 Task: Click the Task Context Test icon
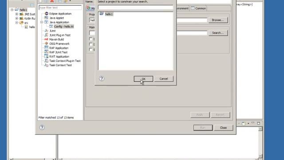(46, 65)
